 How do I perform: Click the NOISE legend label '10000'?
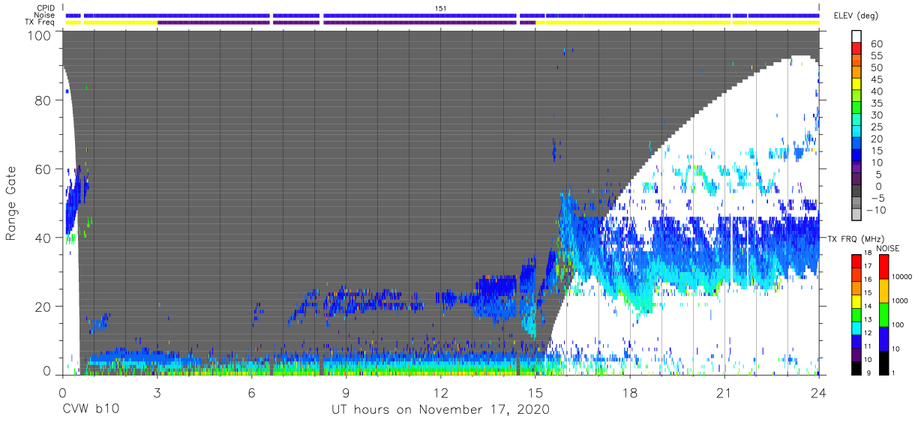coord(903,277)
